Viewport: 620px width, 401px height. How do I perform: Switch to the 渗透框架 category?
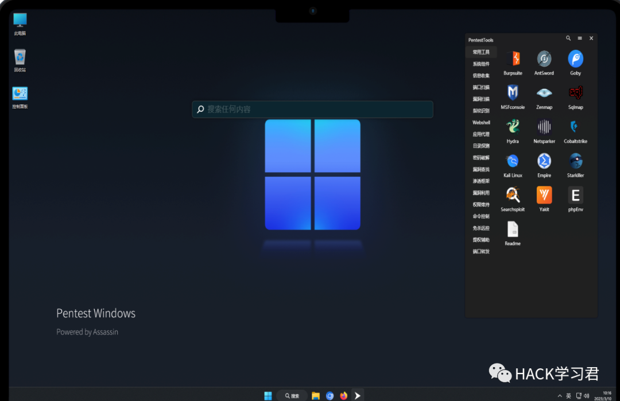pos(481,181)
